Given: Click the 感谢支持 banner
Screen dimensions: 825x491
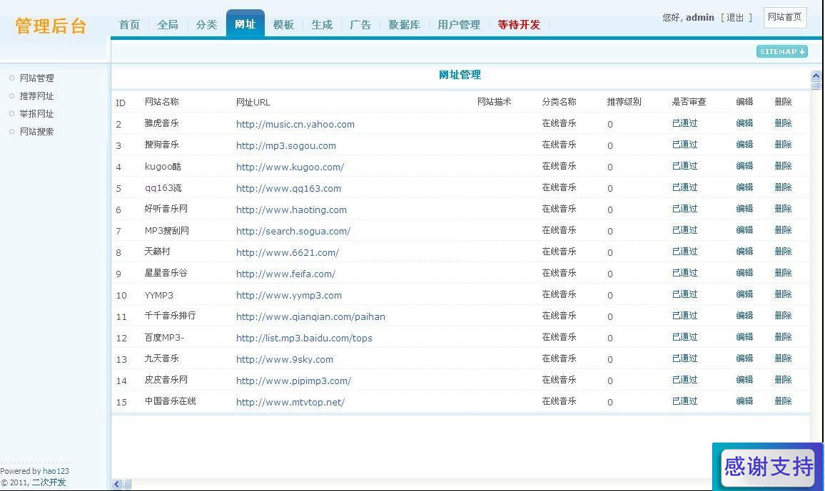Looking at the screenshot, I should [768, 466].
